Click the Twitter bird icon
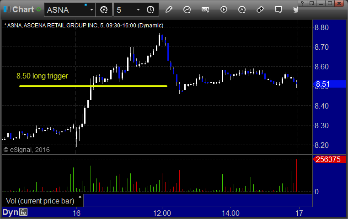Image resolution: width=348 pixels, height=219 pixels. [295, 10]
